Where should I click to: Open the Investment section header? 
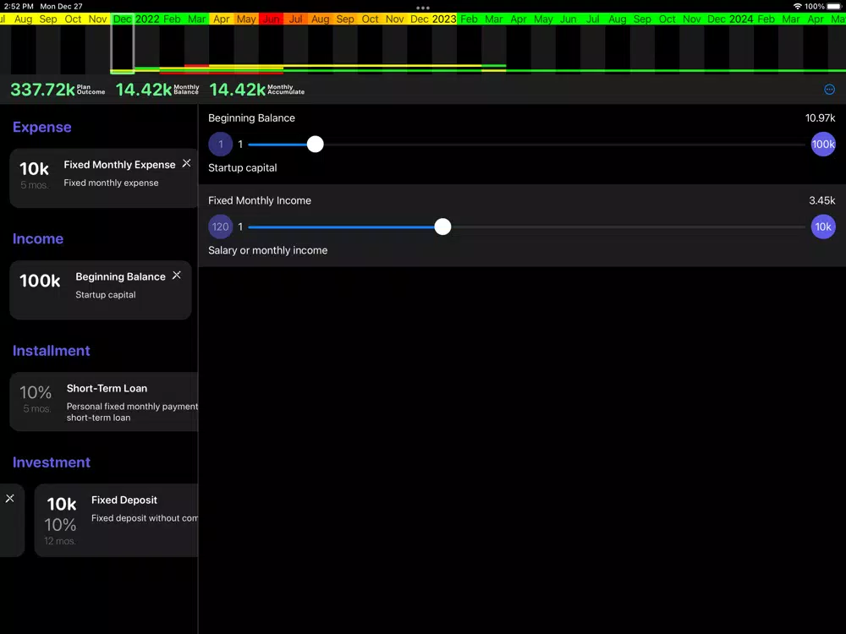pyautogui.click(x=52, y=462)
